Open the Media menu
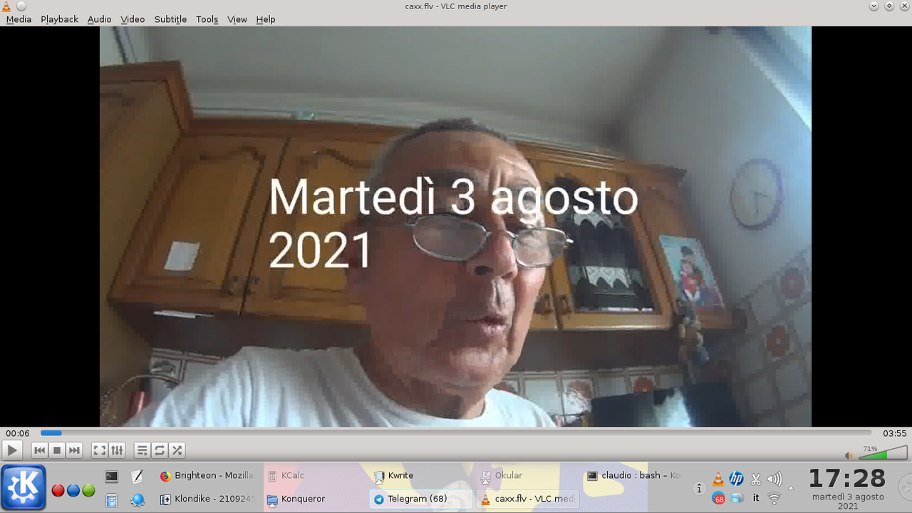Viewport: 912px width, 513px height. [19, 19]
